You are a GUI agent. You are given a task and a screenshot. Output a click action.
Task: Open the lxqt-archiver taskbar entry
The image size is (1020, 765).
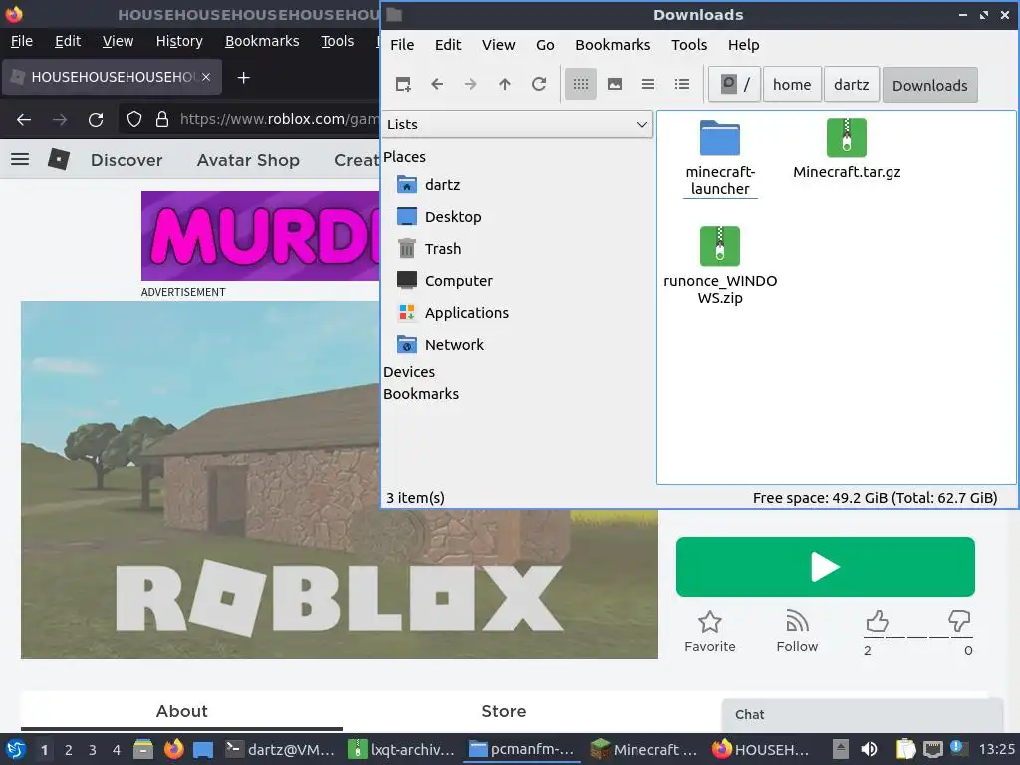[x=401, y=749]
